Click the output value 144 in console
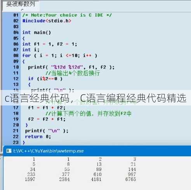The width and height of the screenshot is (191, 190). (x=132, y=169)
